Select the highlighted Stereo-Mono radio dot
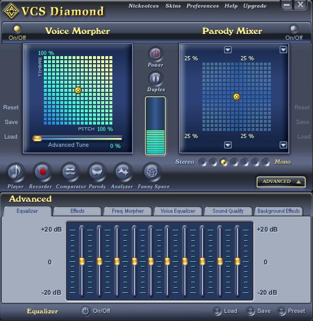The image size is (313, 321). (x=223, y=162)
